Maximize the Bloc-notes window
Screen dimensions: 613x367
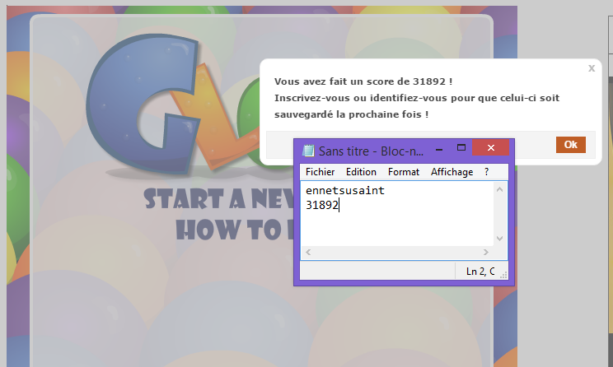coord(461,149)
